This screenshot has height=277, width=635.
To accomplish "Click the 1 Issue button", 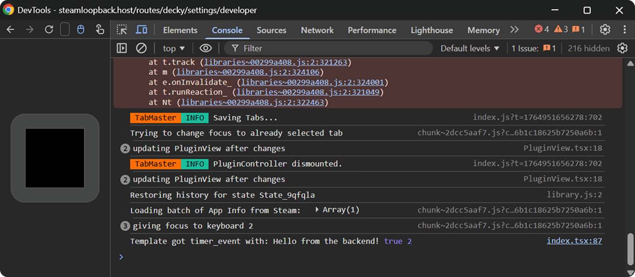I will (x=533, y=48).
